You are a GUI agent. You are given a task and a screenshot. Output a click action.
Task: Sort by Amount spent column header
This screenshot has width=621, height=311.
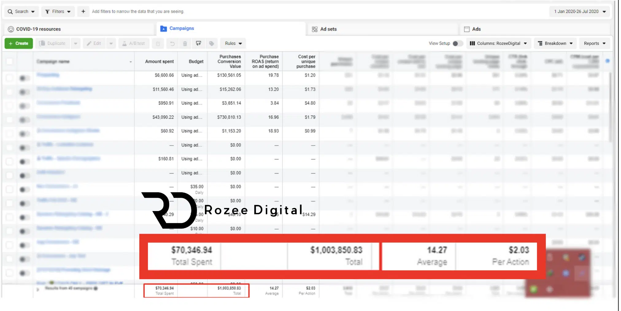159,61
